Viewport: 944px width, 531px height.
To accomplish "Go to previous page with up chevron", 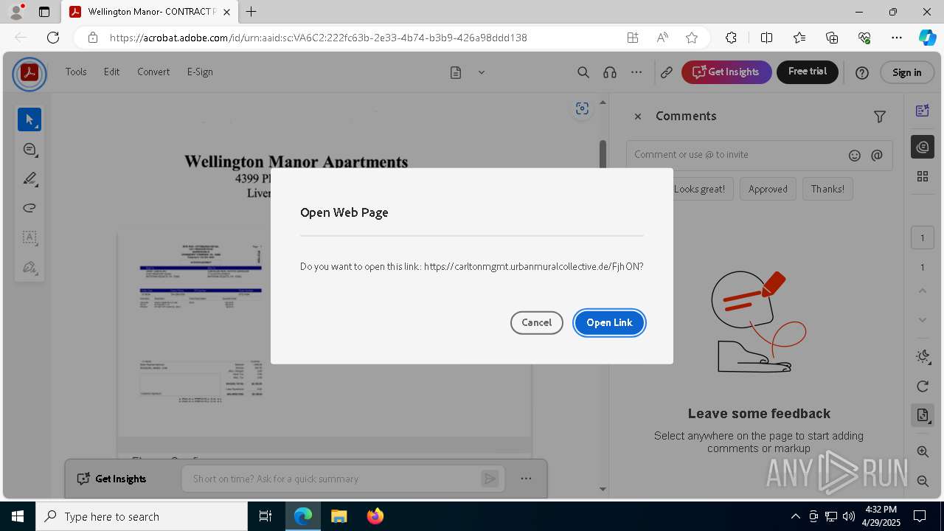I will pyautogui.click(x=923, y=291).
